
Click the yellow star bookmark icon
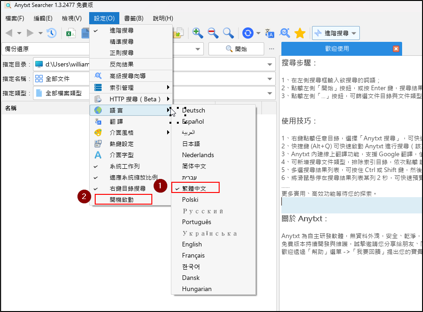point(300,33)
